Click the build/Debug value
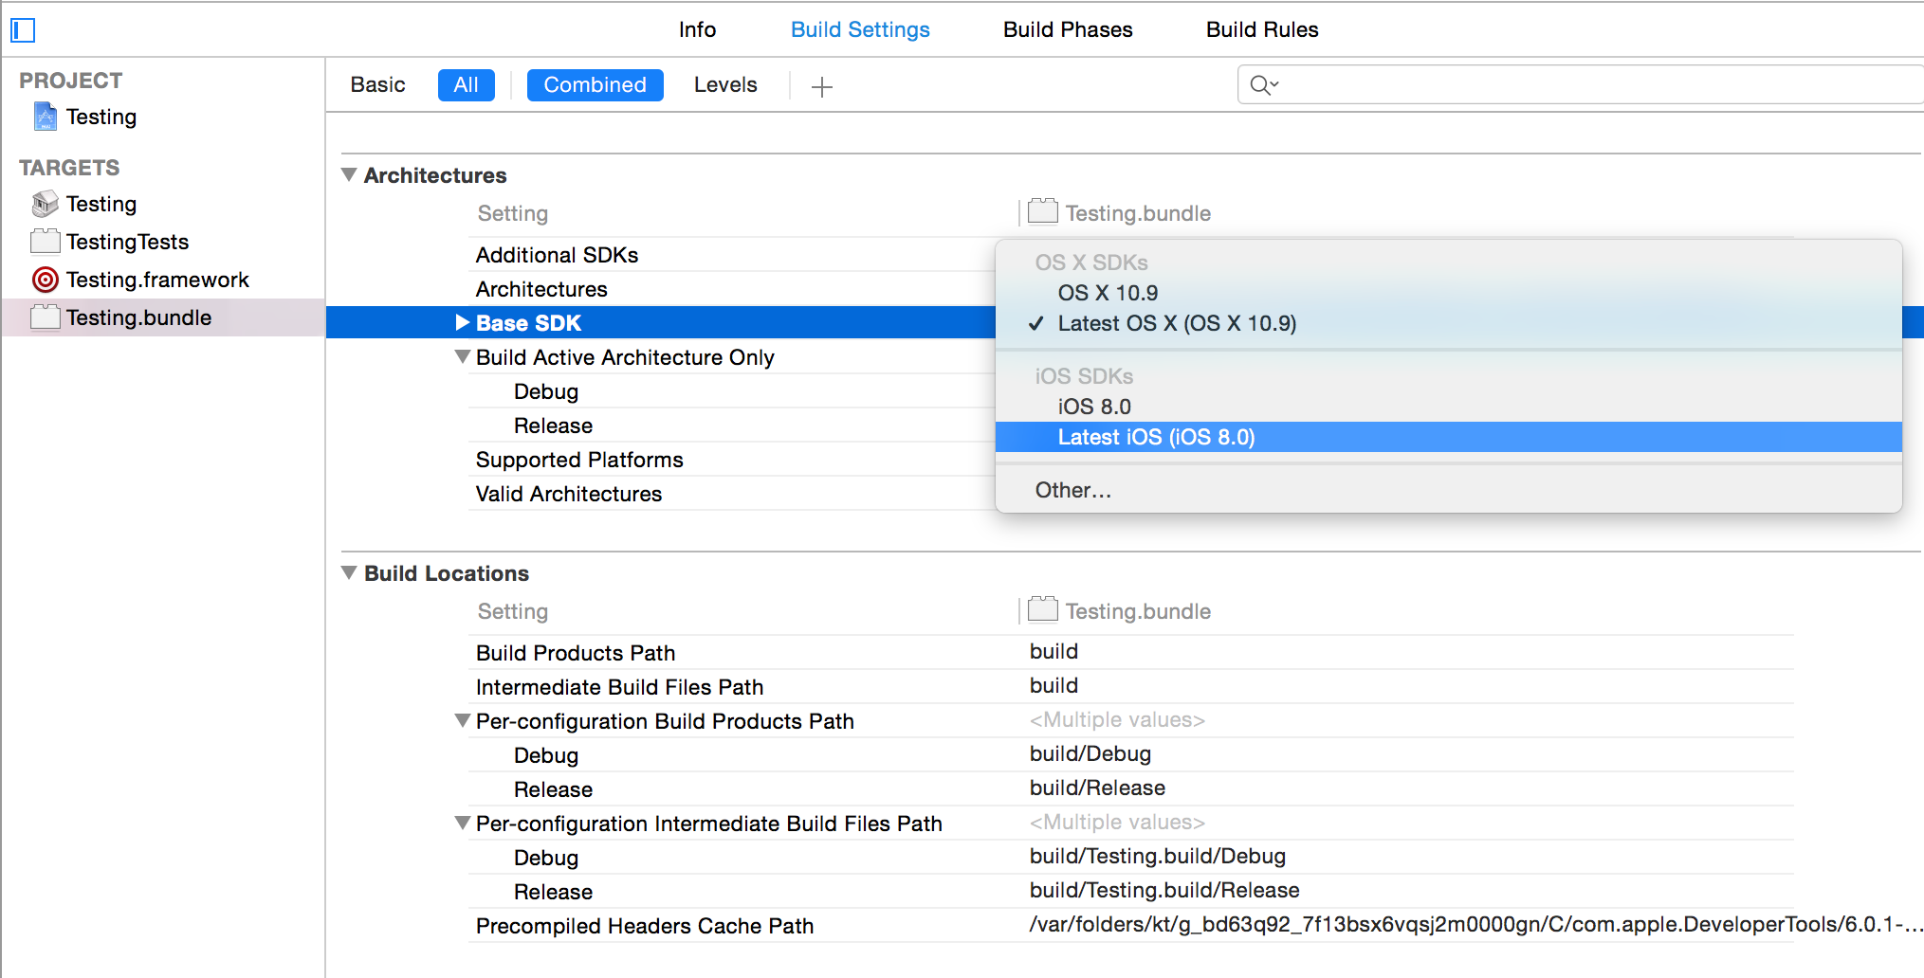Image resolution: width=1924 pixels, height=978 pixels. pyautogui.click(x=1090, y=753)
